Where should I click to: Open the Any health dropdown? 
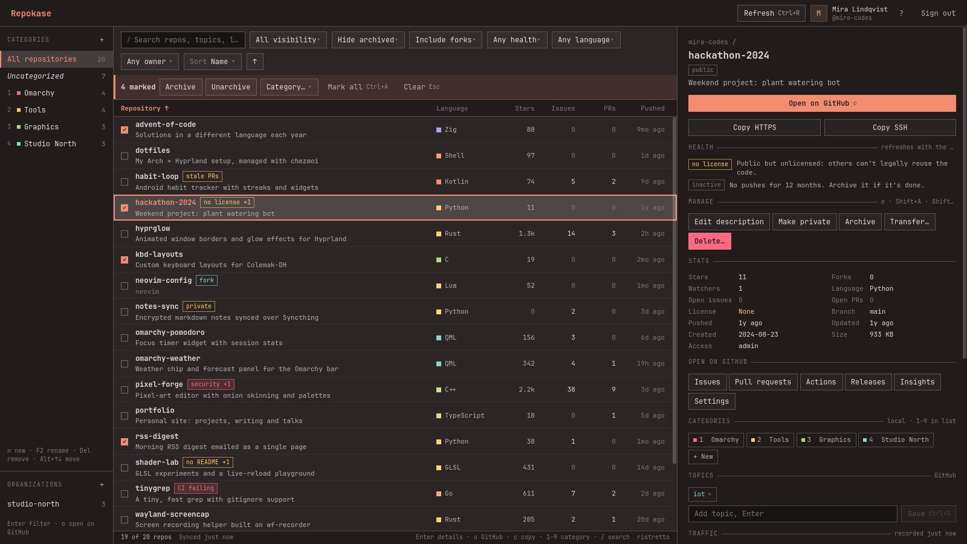(517, 40)
